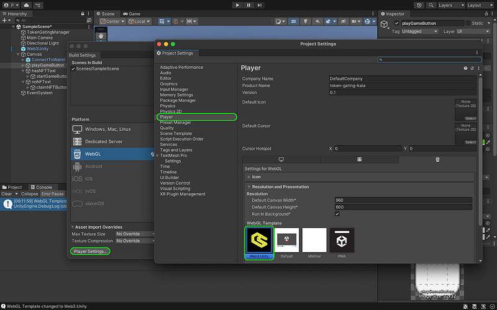Open the global search magnifier
This screenshot has height=310, width=497.
pos(431,5)
